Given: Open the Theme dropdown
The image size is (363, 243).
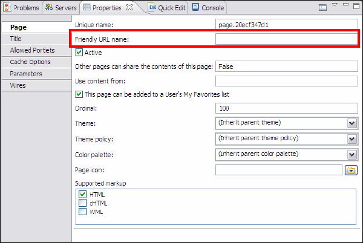Looking at the screenshot, I should tap(352, 123).
